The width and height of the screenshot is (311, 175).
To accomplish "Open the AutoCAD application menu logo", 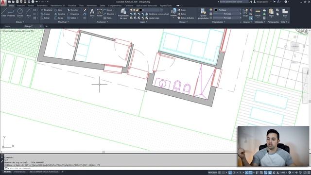I will [x=3, y=3].
